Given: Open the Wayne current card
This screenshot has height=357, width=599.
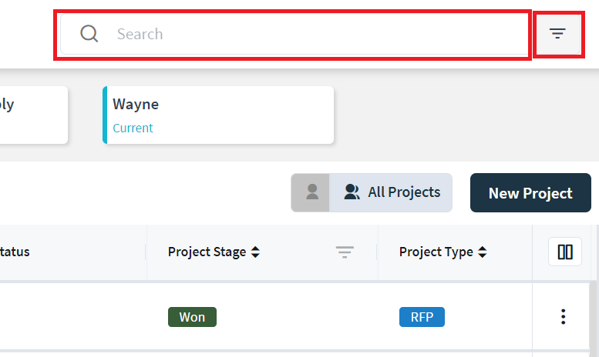Looking at the screenshot, I should [219, 115].
